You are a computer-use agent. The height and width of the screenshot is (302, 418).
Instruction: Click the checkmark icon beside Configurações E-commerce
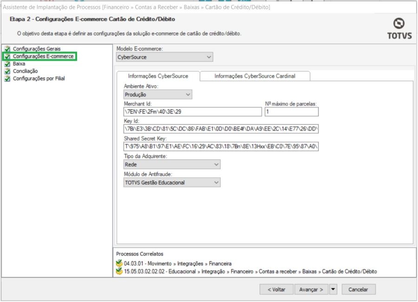[x=7, y=57]
